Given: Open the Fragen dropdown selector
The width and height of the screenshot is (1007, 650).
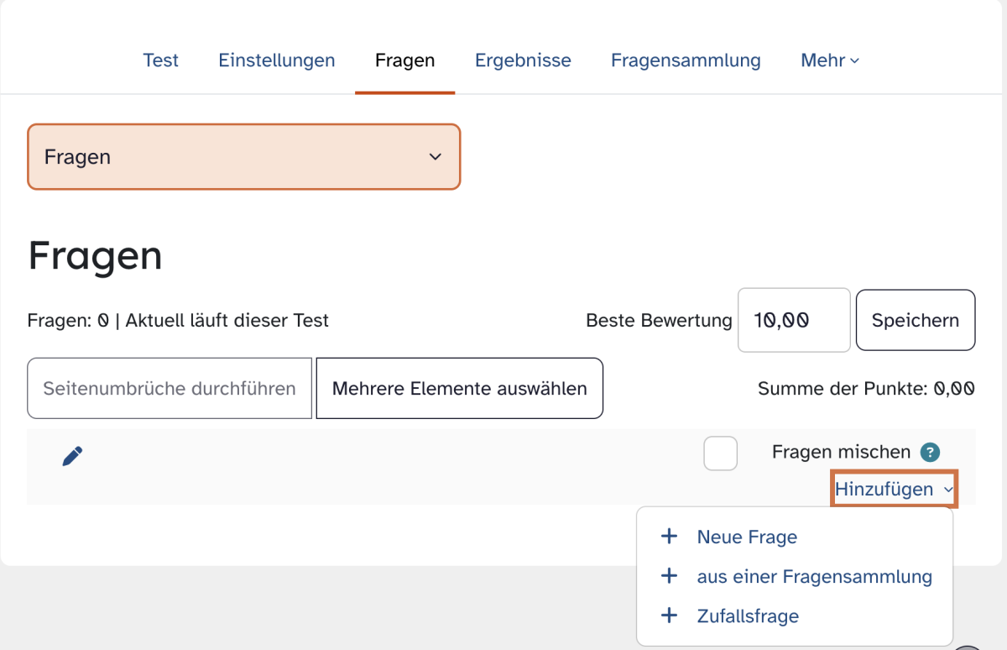Looking at the screenshot, I should [x=244, y=157].
